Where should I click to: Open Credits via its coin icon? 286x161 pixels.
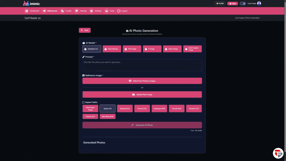click(62, 11)
